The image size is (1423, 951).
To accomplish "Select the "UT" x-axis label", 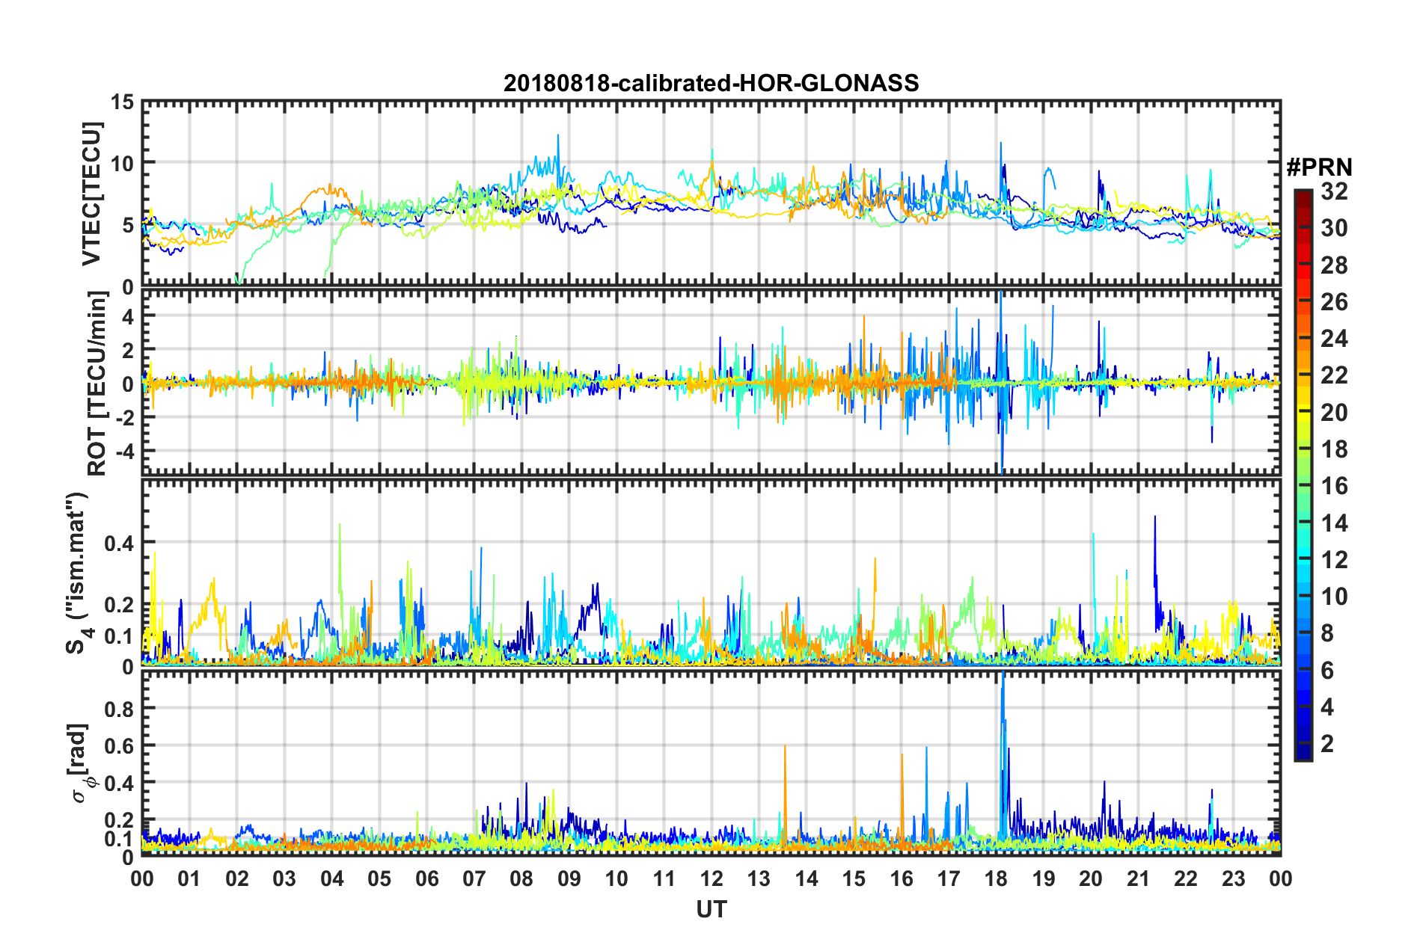I will click(711, 908).
